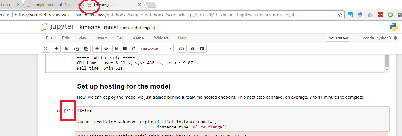The image size is (402, 136).
Task: Cut selected cells with the scissors icon
Action: (67, 49)
